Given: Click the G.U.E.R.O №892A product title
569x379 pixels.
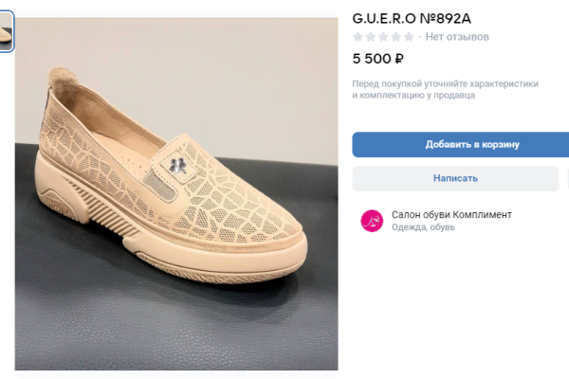Looking at the screenshot, I should click(x=412, y=19).
